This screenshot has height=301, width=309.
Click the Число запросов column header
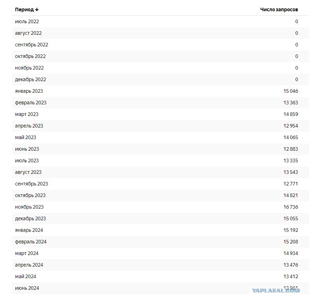(x=279, y=9)
